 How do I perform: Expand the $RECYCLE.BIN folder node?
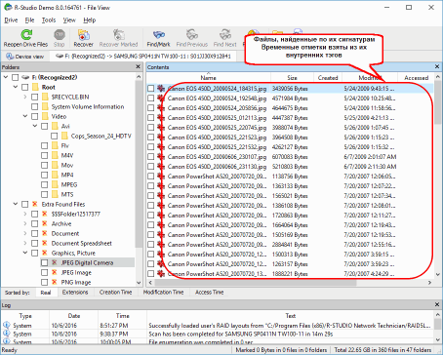point(25,97)
